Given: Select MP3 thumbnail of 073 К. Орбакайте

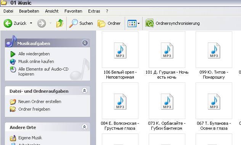Looking at the screenshot, I should tap(167, 101).
